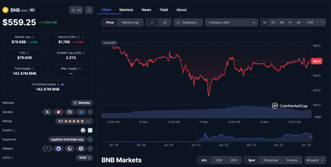331x167 pixels.
Task: Show Market cap info tooltip icon
Action: 32,37
